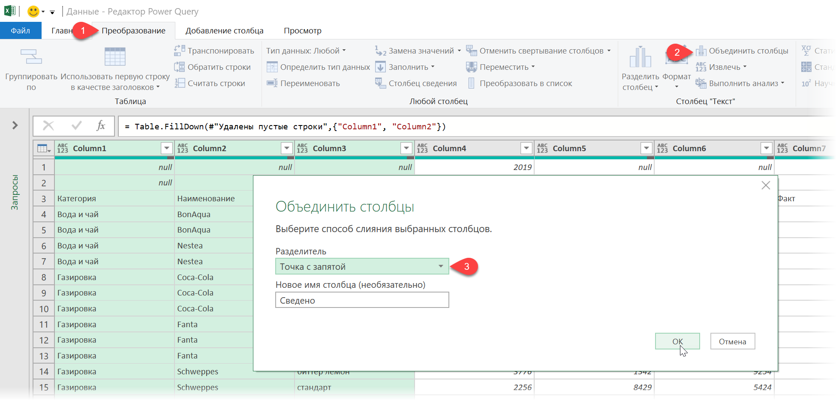Click the new column name field containing Сведено
Screen dimensions: 836x400
tap(362, 300)
